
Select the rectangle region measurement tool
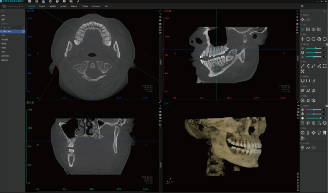click(325, 66)
